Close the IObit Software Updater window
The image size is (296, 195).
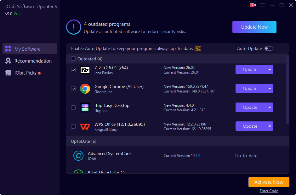point(291,5)
